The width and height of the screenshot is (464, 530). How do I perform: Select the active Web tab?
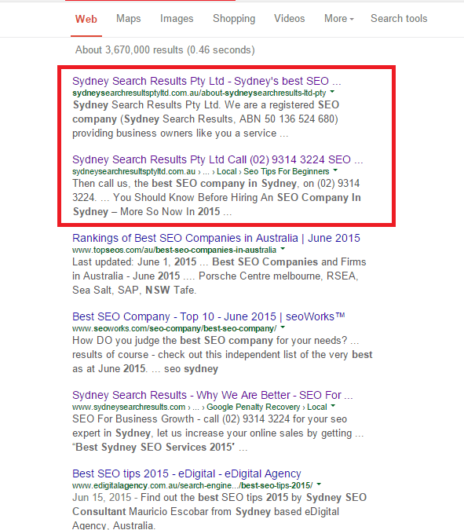(x=86, y=19)
